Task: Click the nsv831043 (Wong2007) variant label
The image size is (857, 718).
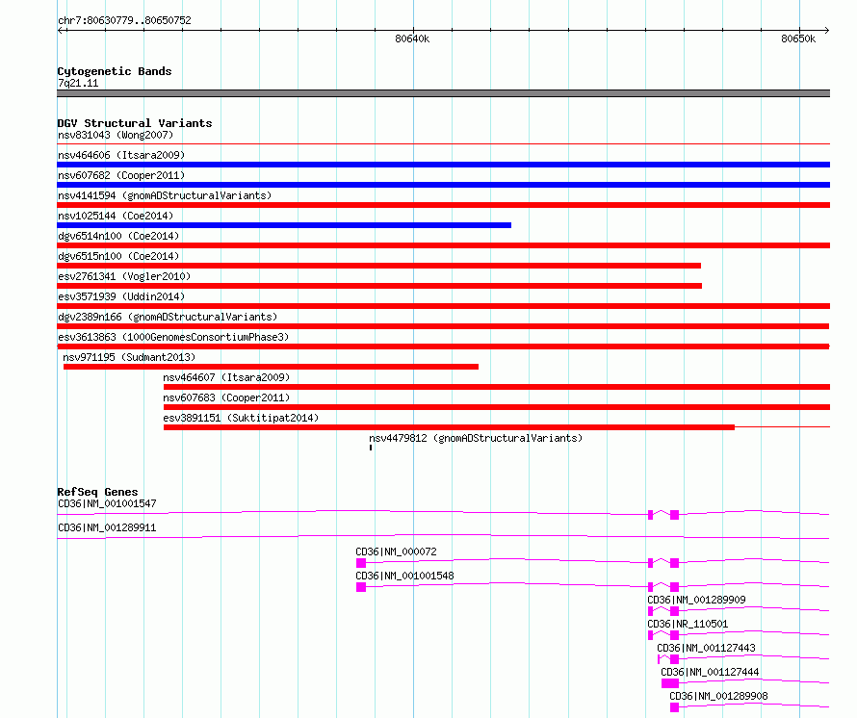Action: [116, 135]
